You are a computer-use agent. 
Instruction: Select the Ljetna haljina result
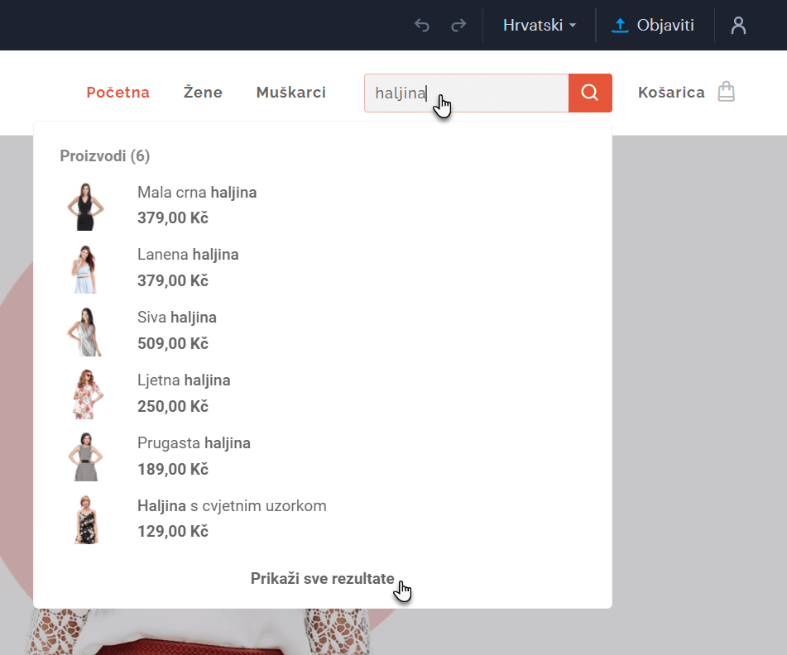tap(184, 380)
